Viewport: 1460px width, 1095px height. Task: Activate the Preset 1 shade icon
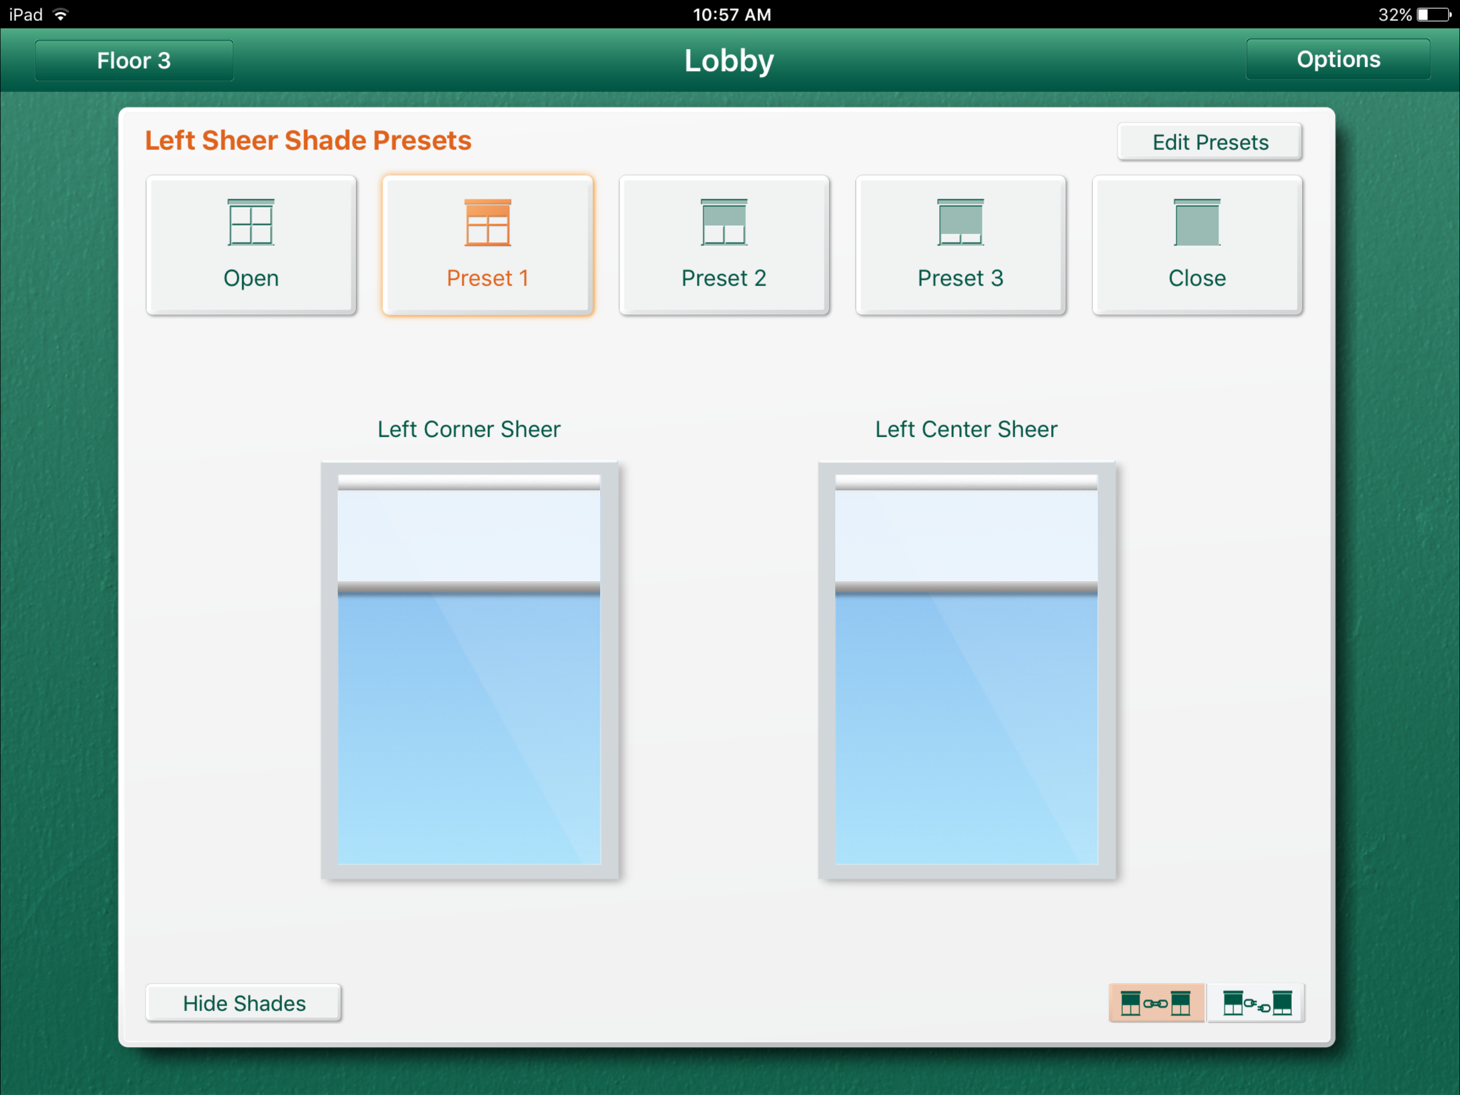coord(488,222)
